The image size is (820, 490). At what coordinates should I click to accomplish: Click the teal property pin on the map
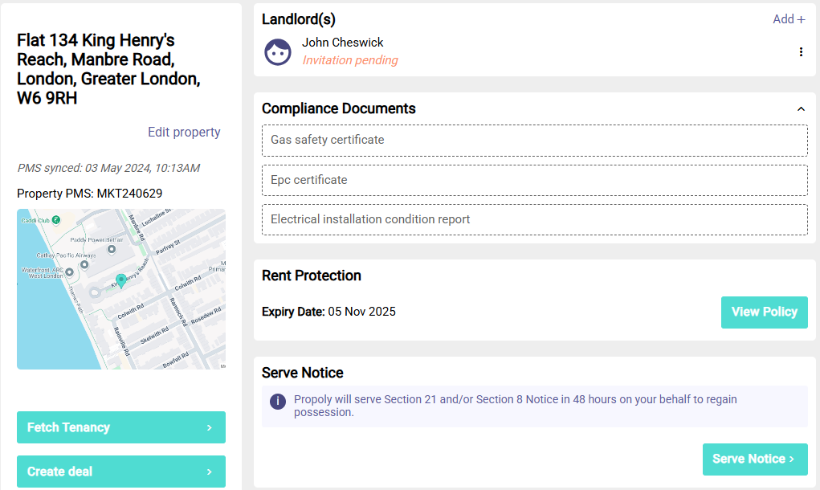(x=121, y=280)
